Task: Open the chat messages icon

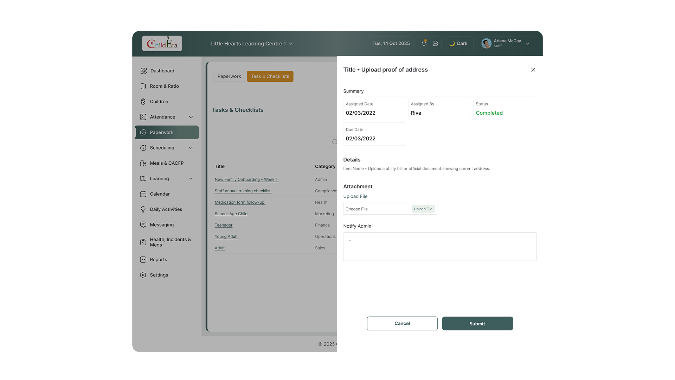Action: click(435, 43)
